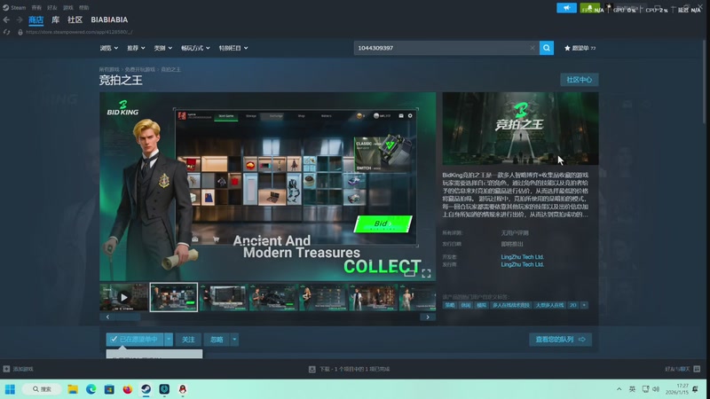This screenshot has height=399, width=710.
Task: Clear the search field with the X
Action: tap(532, 48)
